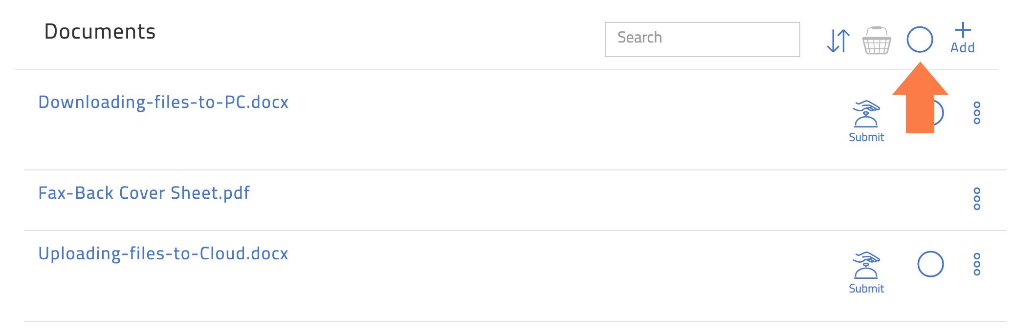This screenshot has height=334, width=1013.
Task: Click the Submit label under Downloading-files row
Action: click(866, 137)
